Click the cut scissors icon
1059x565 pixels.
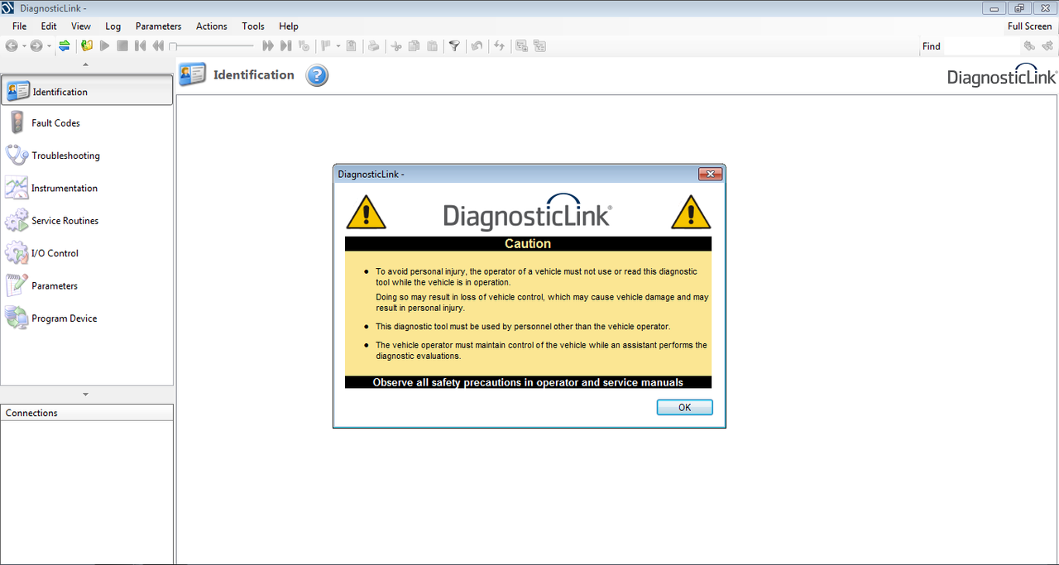tap(396, 46)
